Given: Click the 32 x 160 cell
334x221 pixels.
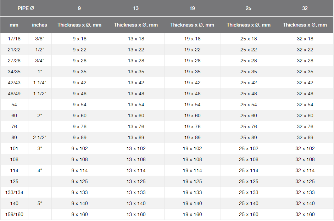Looking at the screenshot, I should 305,214.
